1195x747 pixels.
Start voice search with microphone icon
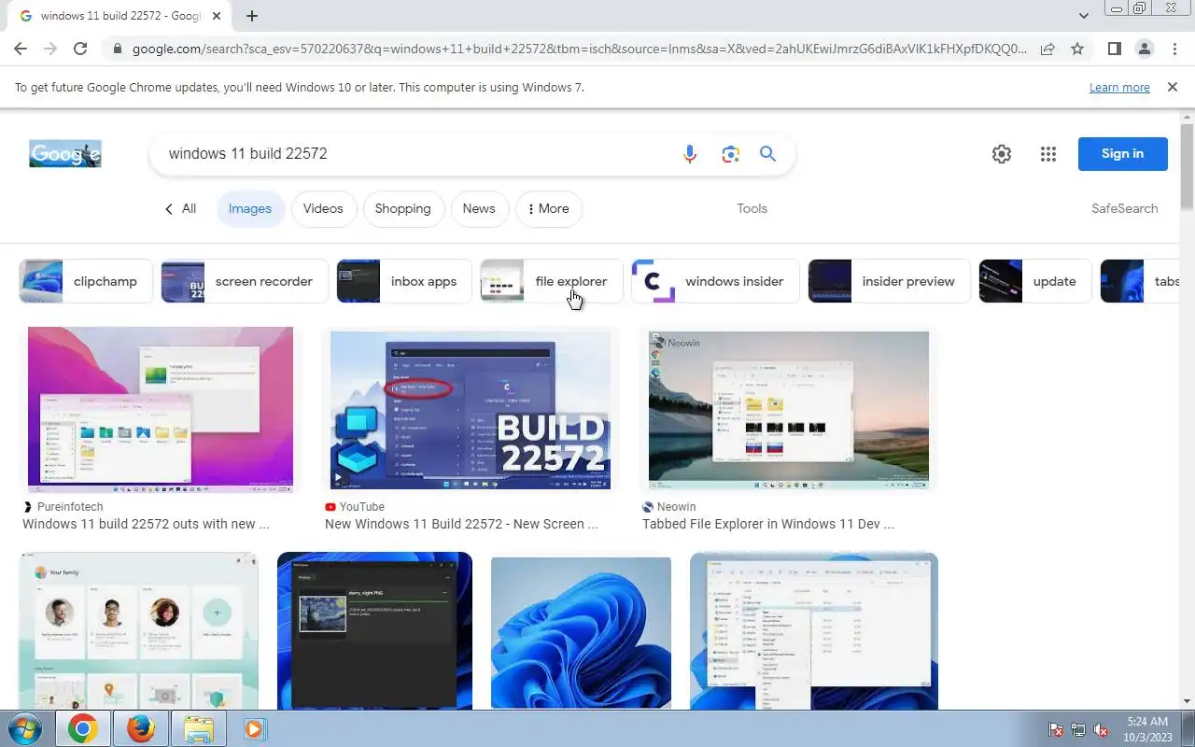690,154
